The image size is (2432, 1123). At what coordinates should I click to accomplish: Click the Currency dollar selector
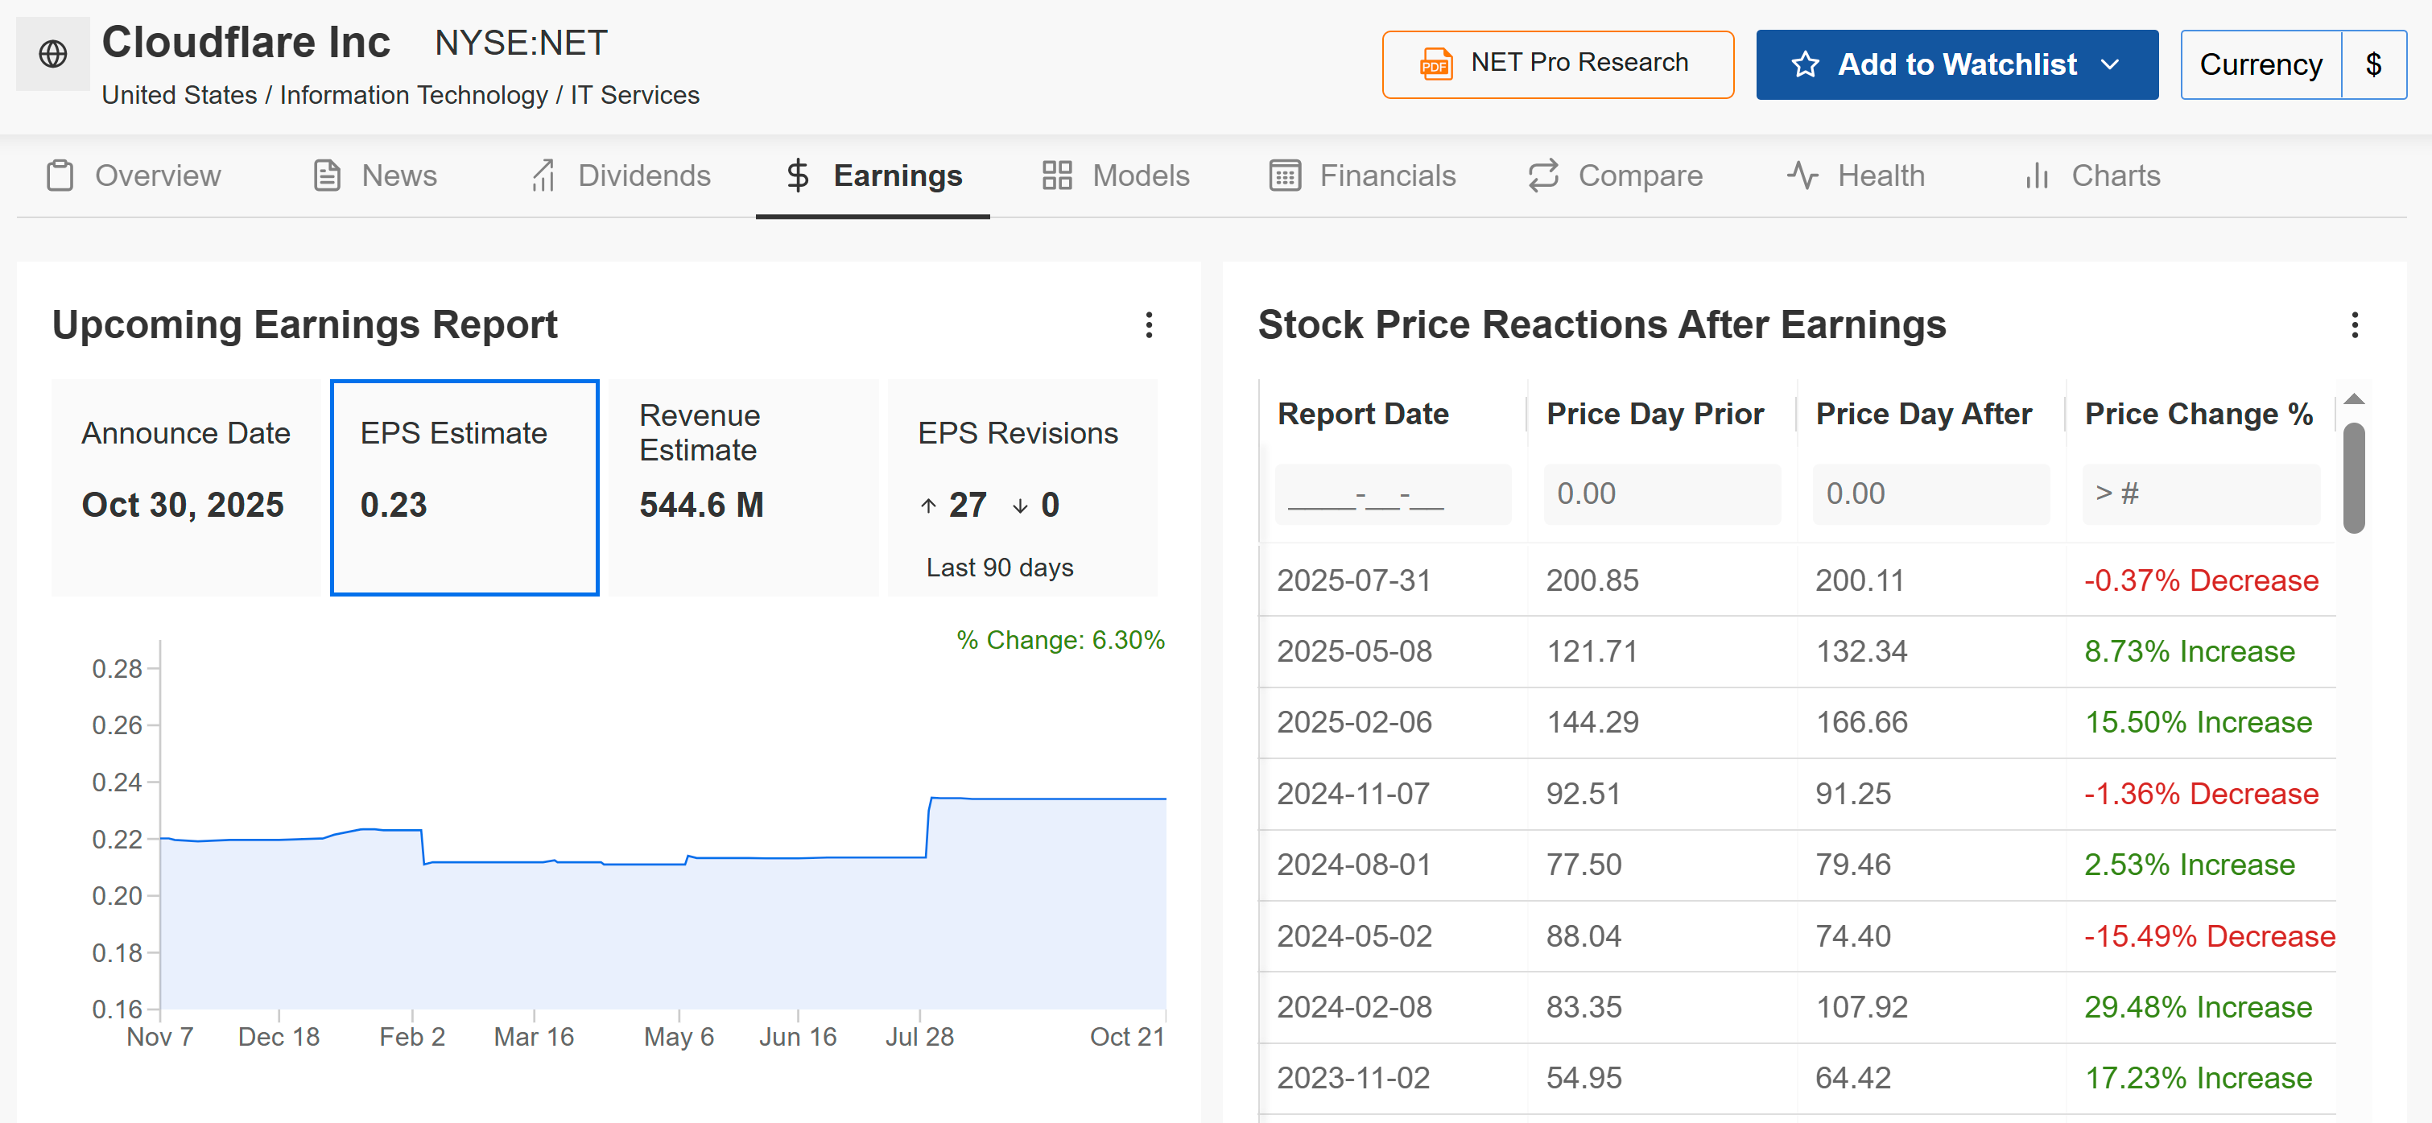pyautogui.click(x=2372, y=64)
